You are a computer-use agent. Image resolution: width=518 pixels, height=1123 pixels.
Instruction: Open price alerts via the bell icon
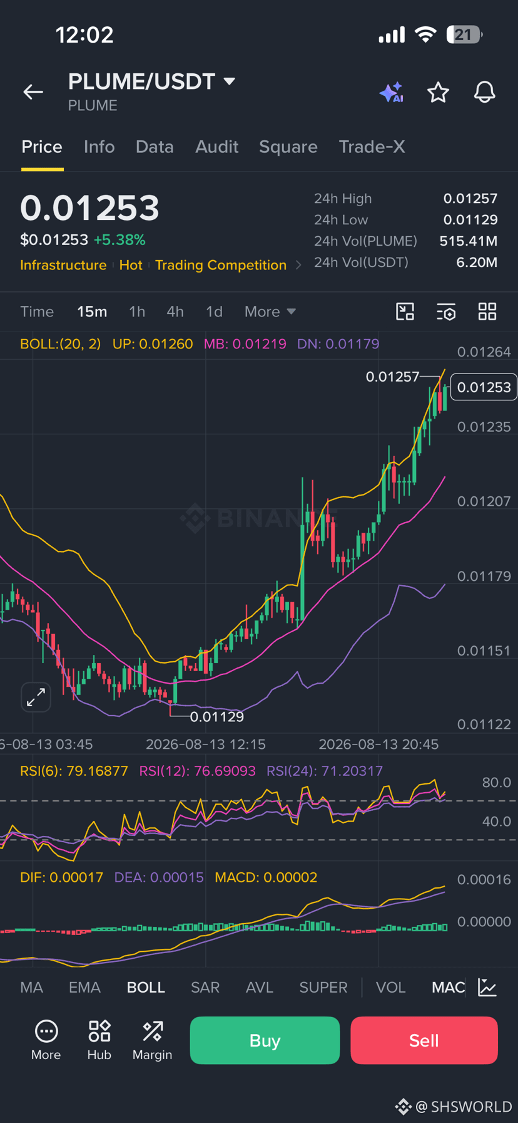[x=484, y=92]
